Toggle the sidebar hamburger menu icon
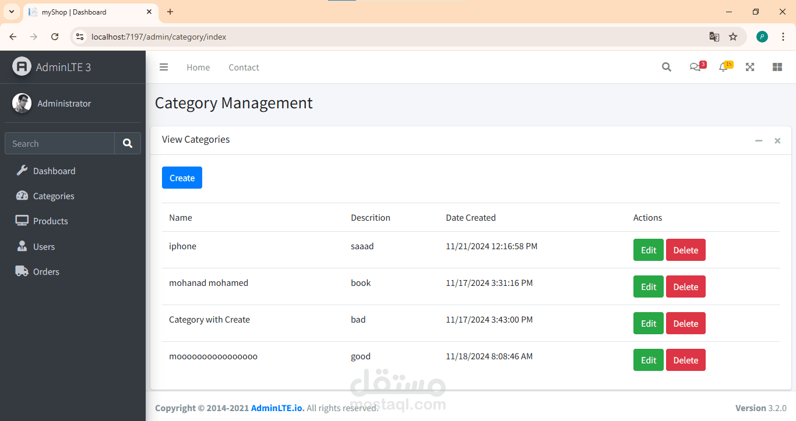Image resolution: width=796 pixels, height=421 pixels. point(164,67)
